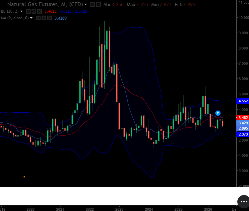The image size is (249, 211).
Task: Click the 2024 label on the time axis
Action: [149, 209]
